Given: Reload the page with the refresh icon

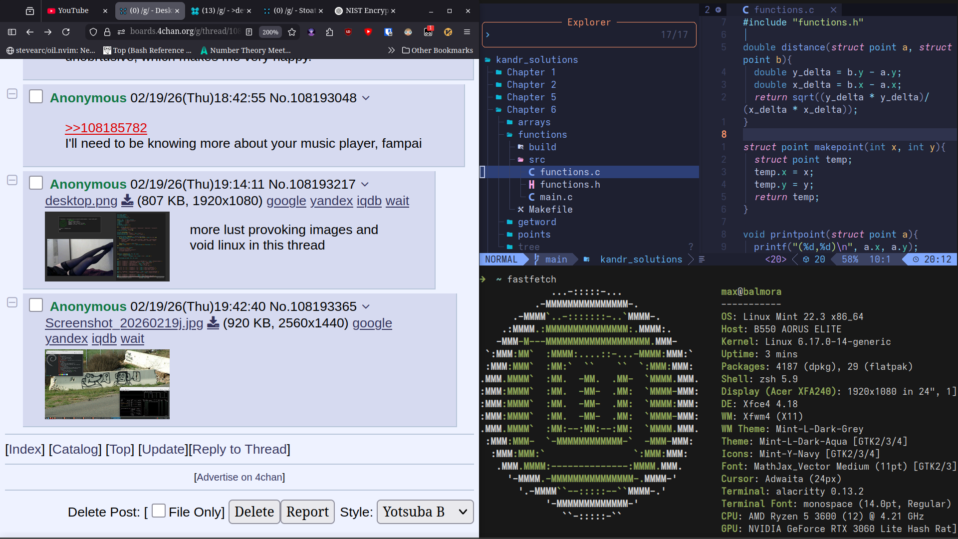Looking at the screenshot, I should [66, 32].
